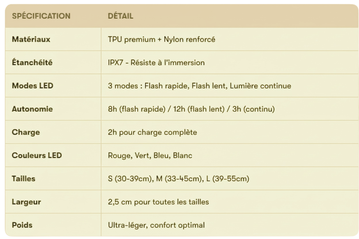Click the SPÉCIFICATION column header
Image resolution: width=359 pixels, height=239 pixels.
pos(41,16)
